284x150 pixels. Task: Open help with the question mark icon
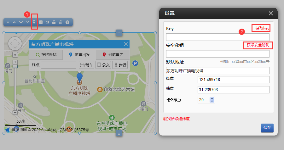click(67, 22)
